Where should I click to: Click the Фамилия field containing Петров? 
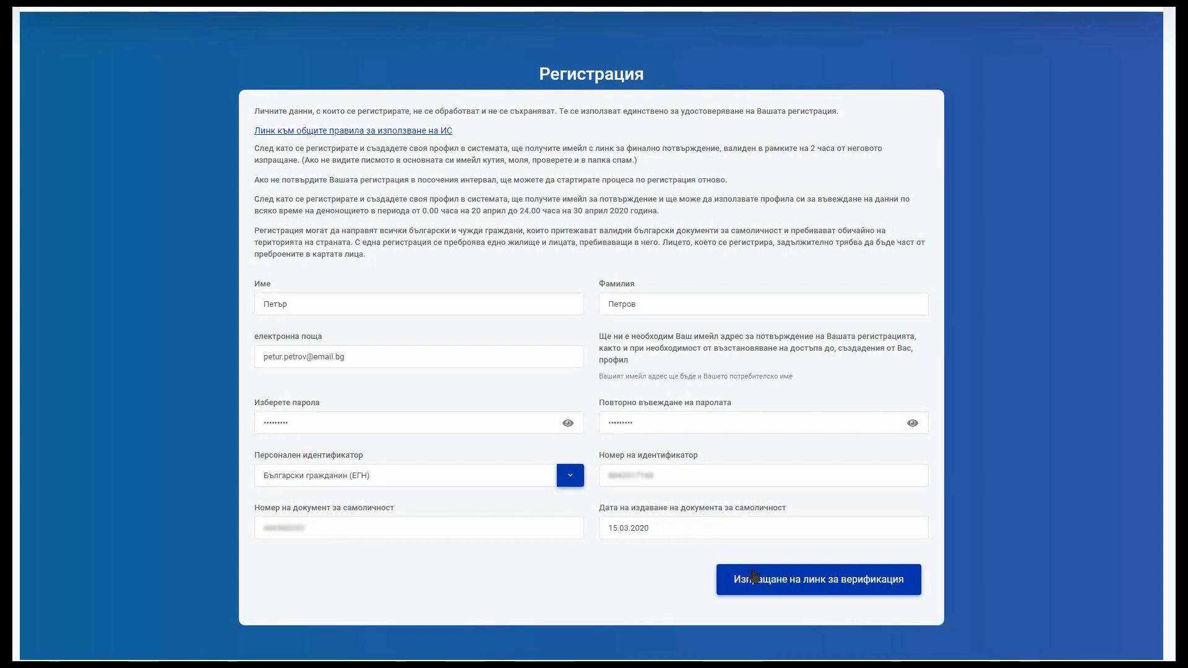coord(763,304)
